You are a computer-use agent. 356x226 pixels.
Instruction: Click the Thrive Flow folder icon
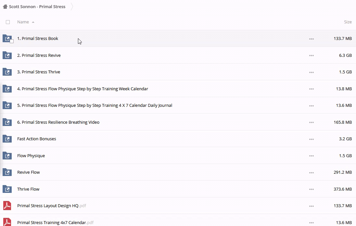point(7,189)
